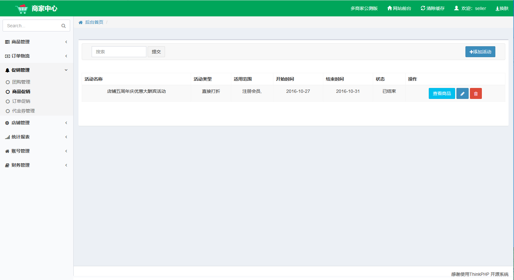The height and width of the screenshot is (280, 514).
Task: Click the pencil edit icon for the promotion
Action: point(462,93)
